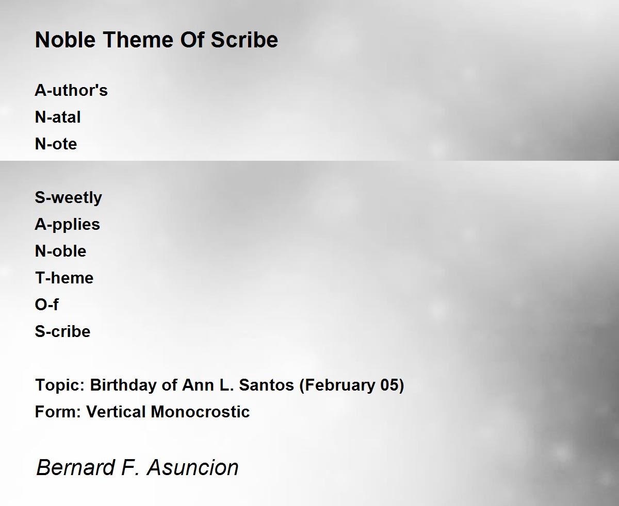Click the Form: Vertical Monocrostic line

(142, 412)
